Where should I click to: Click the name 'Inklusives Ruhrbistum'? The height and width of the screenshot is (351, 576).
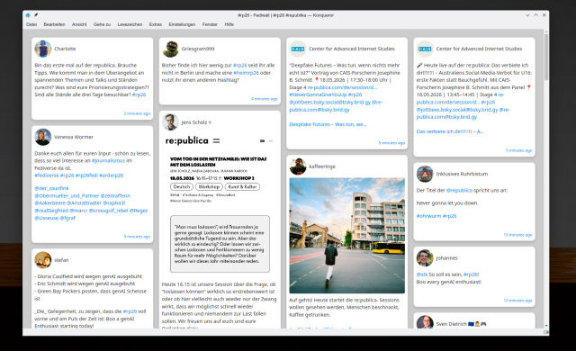pos(462,174)
